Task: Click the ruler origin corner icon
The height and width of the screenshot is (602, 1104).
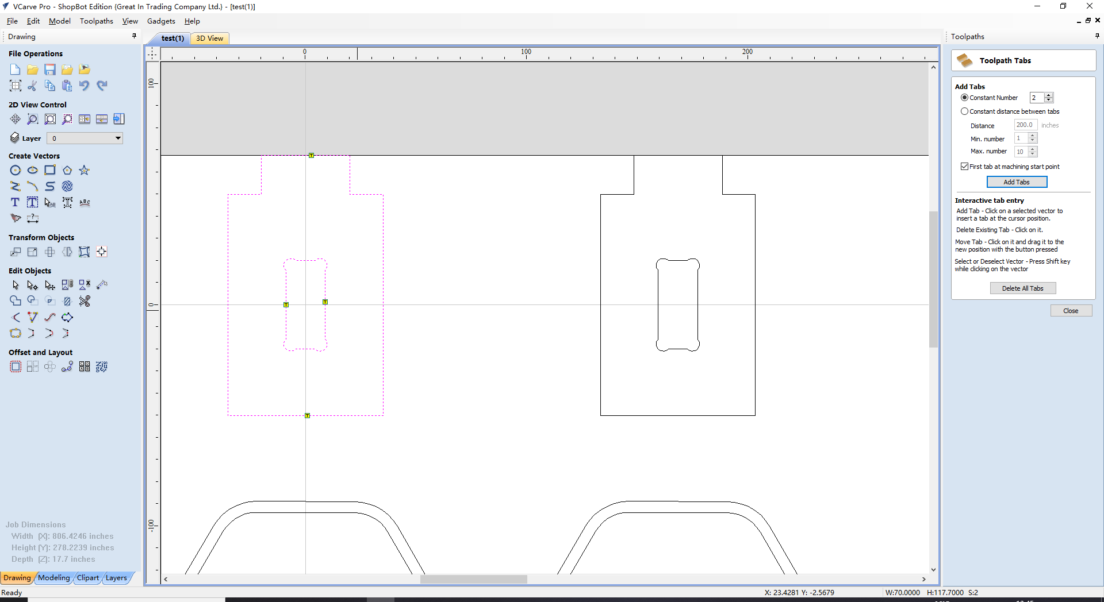Action: (x=152, y=54)
